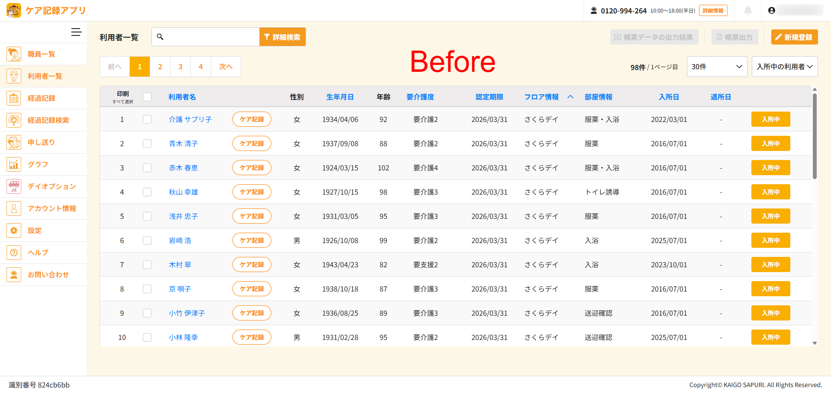The width and height of the screenshot is (831, 394).
Task: Click the 新規登録 button
Action: click(x=794, y=37)
